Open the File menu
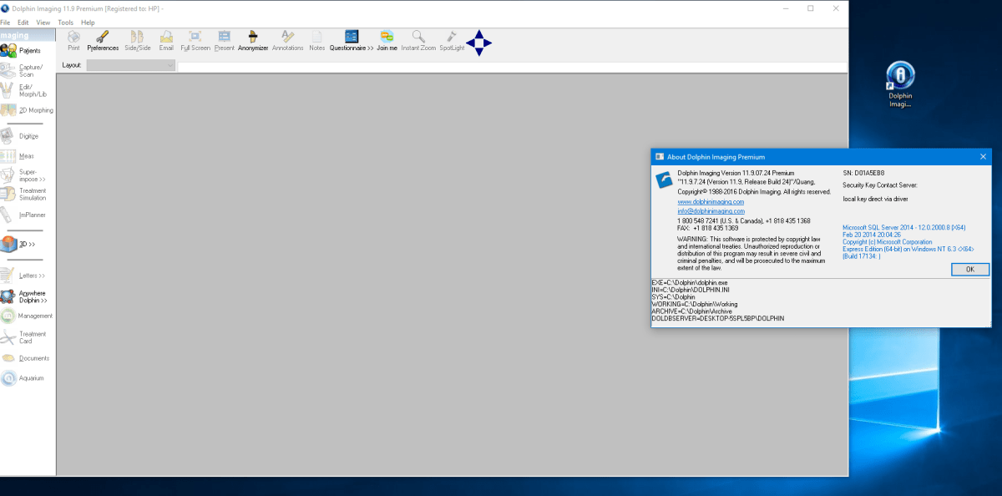 (5, 23)
